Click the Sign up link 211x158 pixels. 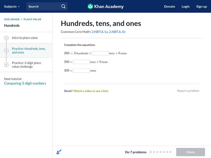(201, 6)
